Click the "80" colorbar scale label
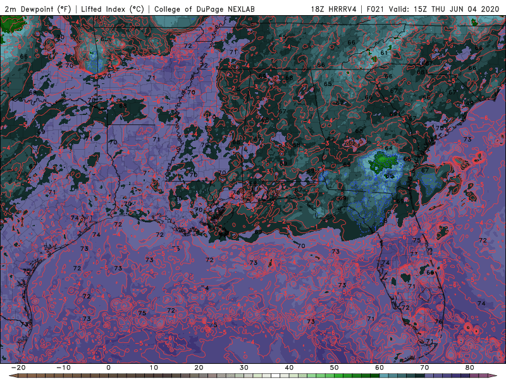 (x=470, y=368)
